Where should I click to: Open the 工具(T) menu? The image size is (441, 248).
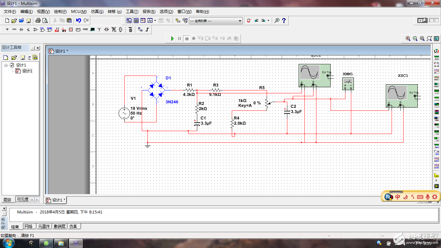(132, 11)
